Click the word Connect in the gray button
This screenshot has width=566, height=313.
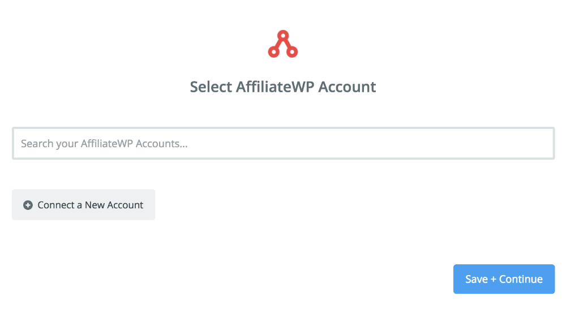pos(56,205)
